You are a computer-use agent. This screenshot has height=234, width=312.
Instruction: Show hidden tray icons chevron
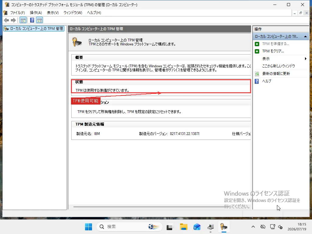click(253, 227)
